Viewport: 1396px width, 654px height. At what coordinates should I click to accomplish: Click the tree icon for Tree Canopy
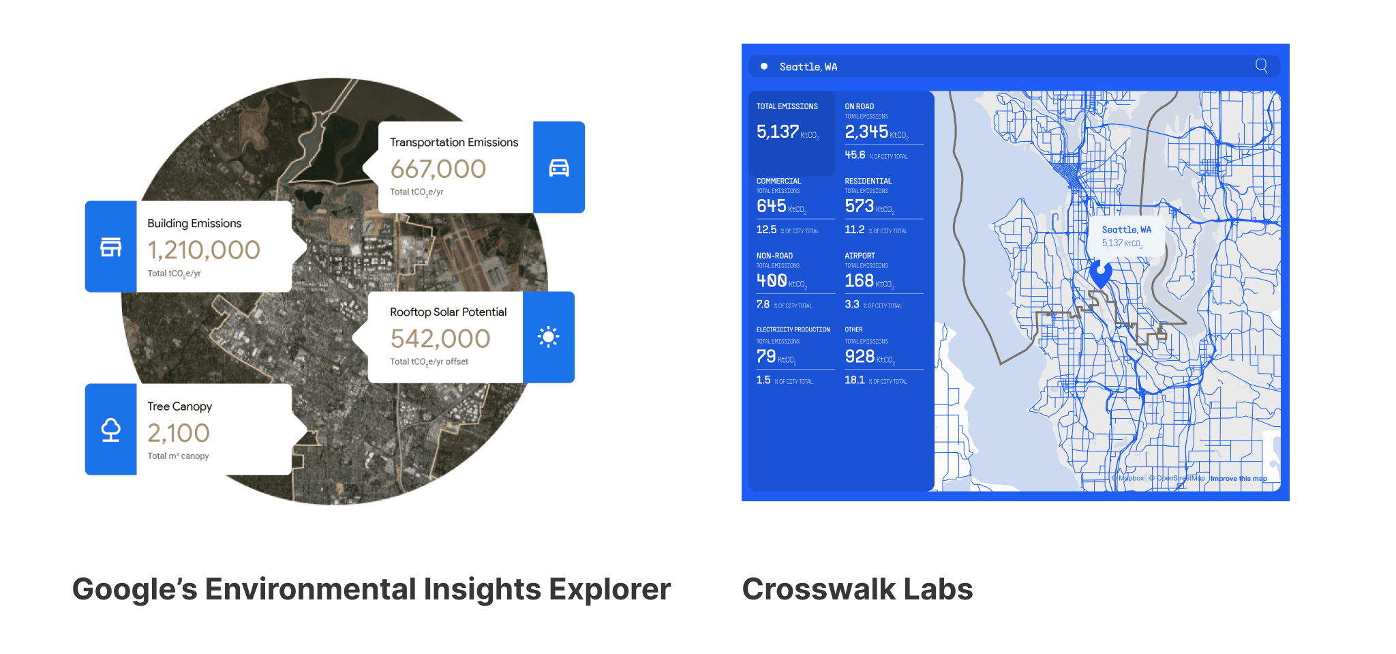point(110,430)
